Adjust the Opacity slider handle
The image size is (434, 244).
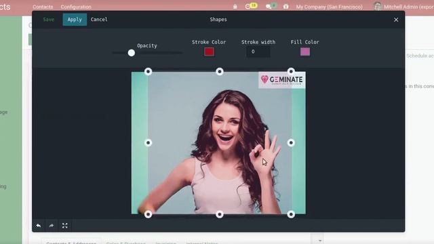click(x=132, y=53)
